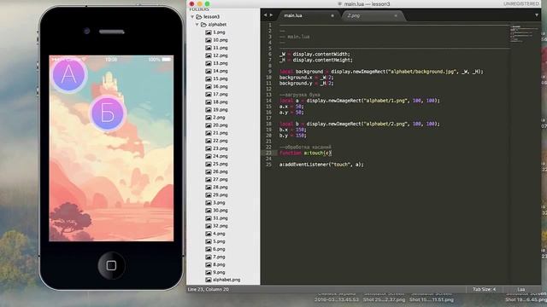Viewport: 547px width, 307px height.
Task: Click the image icon beside 15.png
Action: coord(209,78)
